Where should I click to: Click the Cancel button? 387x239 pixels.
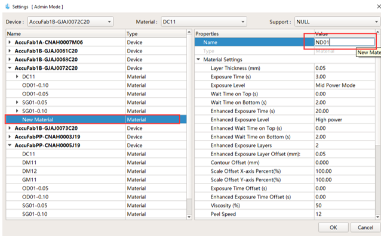(x=365, y=228)
